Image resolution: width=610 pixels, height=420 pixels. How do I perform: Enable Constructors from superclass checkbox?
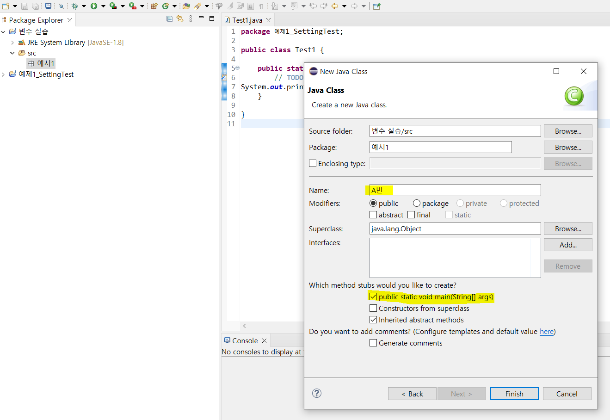tap(373, 308)
